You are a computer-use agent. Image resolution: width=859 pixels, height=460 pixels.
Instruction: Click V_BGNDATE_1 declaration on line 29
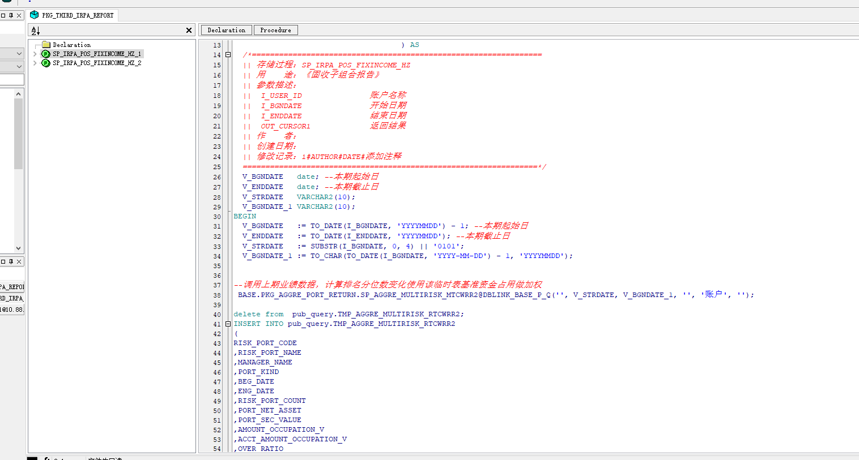coord(267,207)
